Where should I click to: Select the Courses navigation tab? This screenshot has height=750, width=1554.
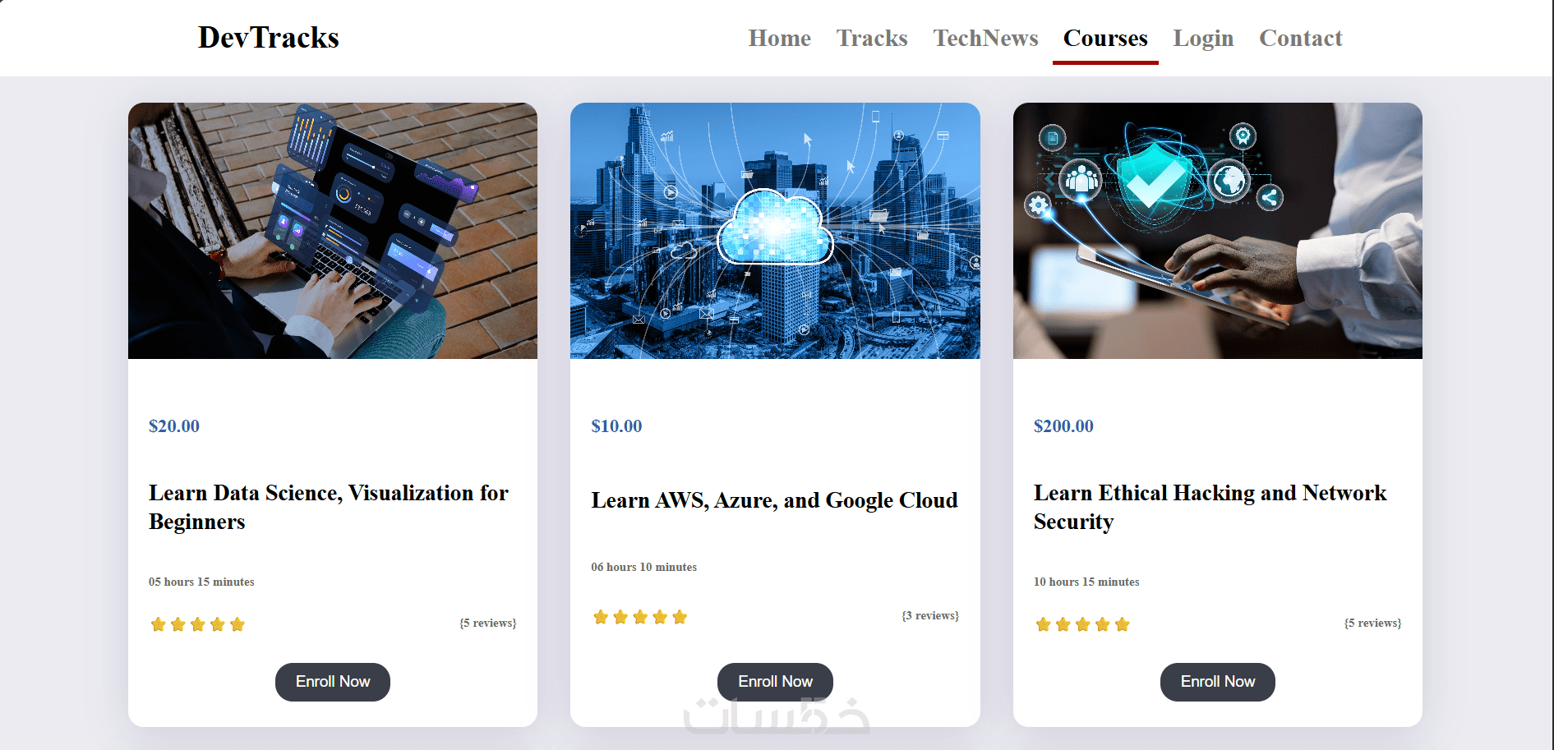[x=1105, y=38]
